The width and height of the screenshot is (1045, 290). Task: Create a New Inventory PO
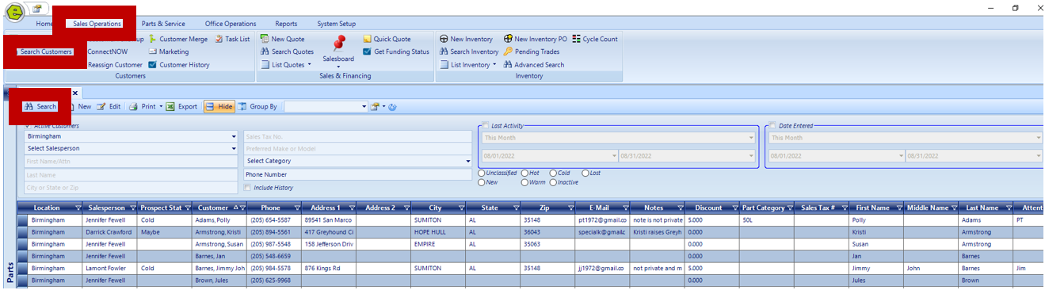[536, 38]
